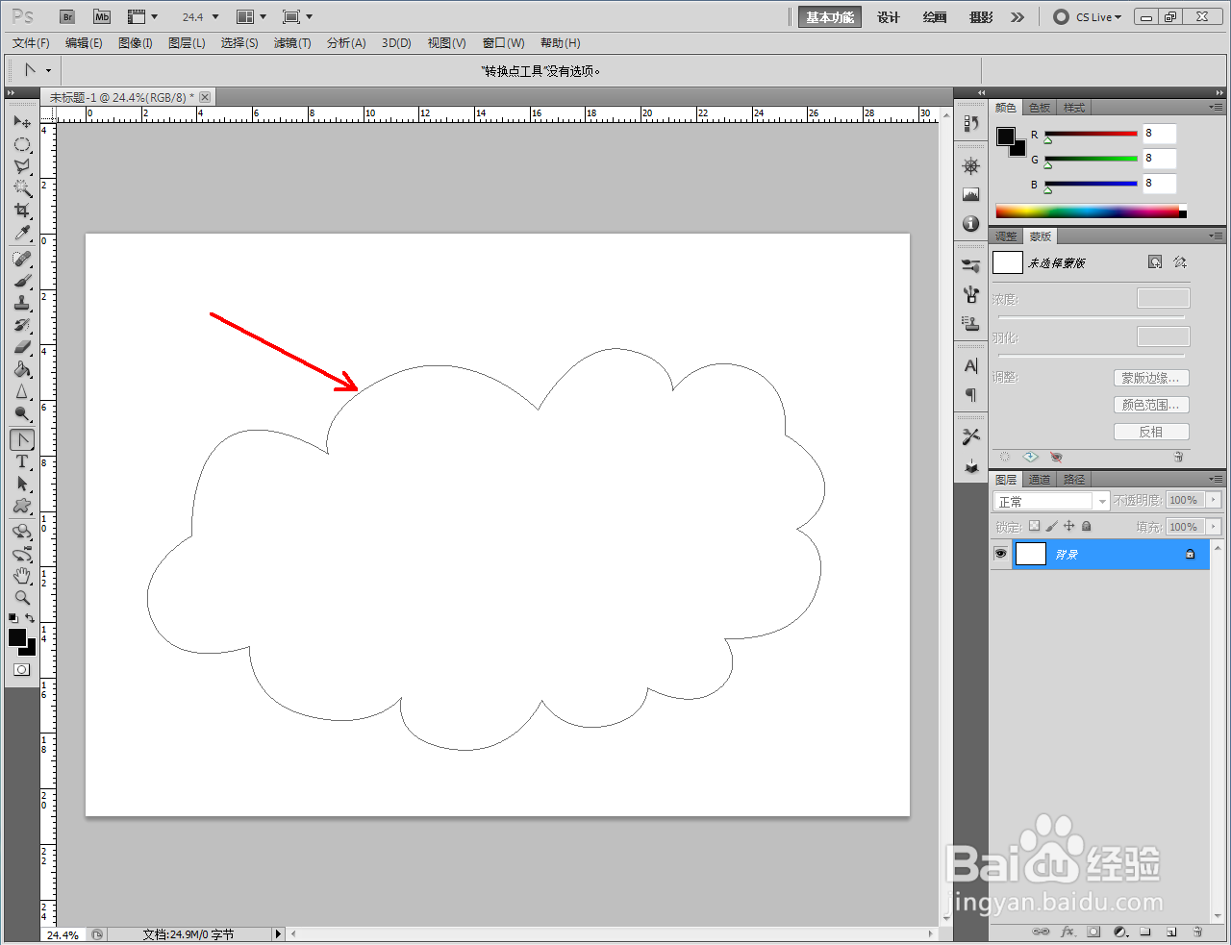Image resolution: width=1231 pixels, height=945 pixels.
Task: Switch to the 色板 tab
Action: 1040,108
